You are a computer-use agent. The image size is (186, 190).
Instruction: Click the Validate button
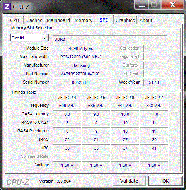tap(129, 181)
